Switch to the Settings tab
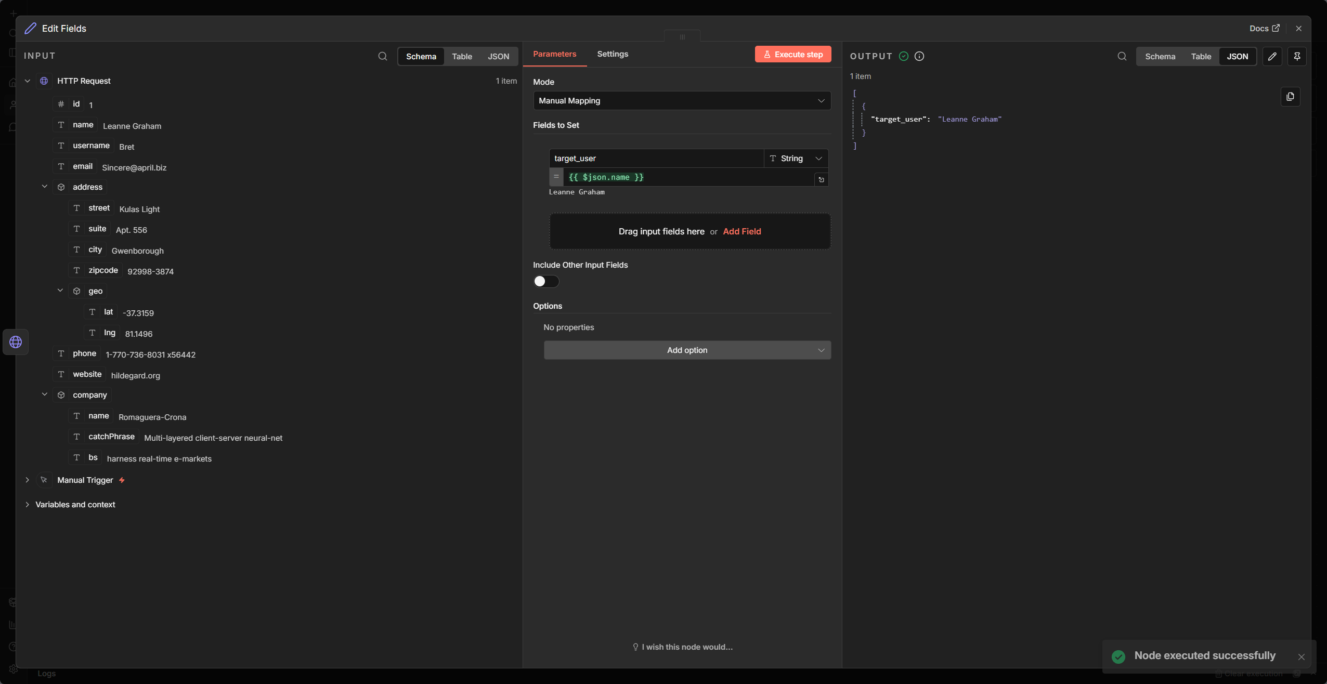The width and height of the screenshot is (1327, 684). pos(612,54)
